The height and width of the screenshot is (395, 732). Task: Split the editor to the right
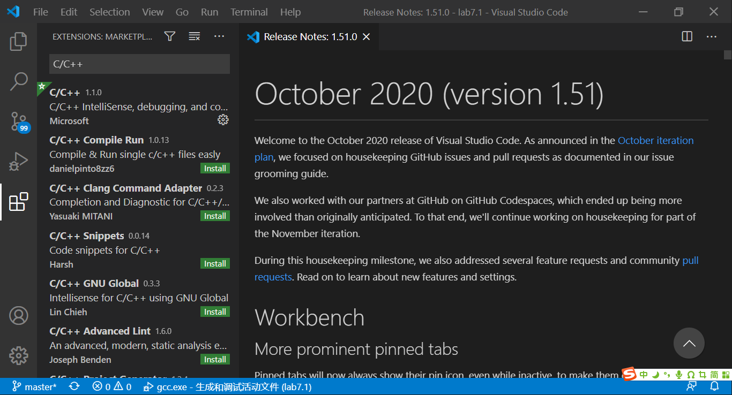point(687,36)
